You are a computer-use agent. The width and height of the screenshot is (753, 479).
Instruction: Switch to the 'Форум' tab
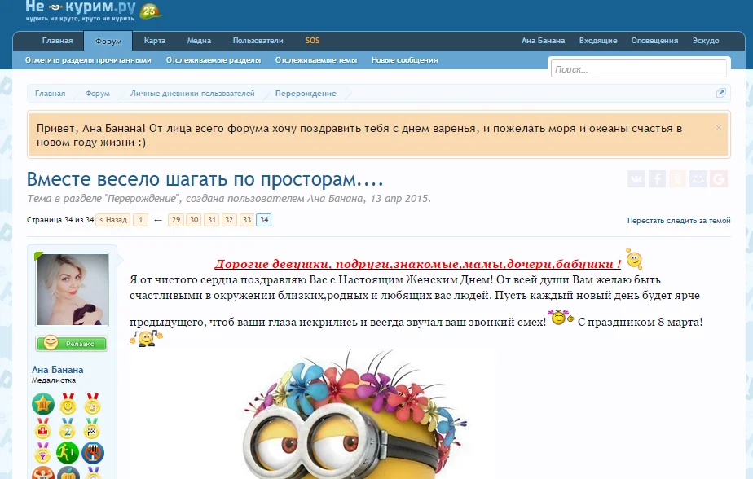pos(108,40)
